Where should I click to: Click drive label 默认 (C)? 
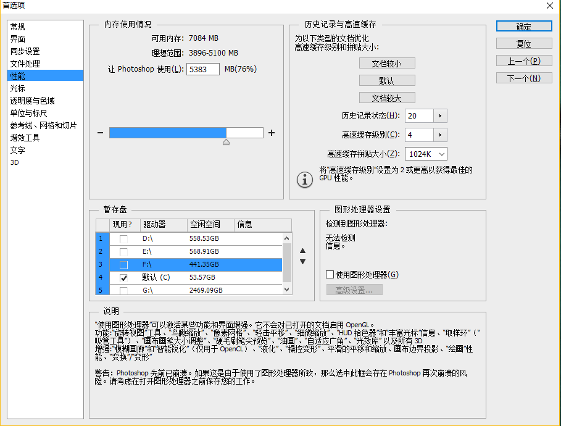156,277
